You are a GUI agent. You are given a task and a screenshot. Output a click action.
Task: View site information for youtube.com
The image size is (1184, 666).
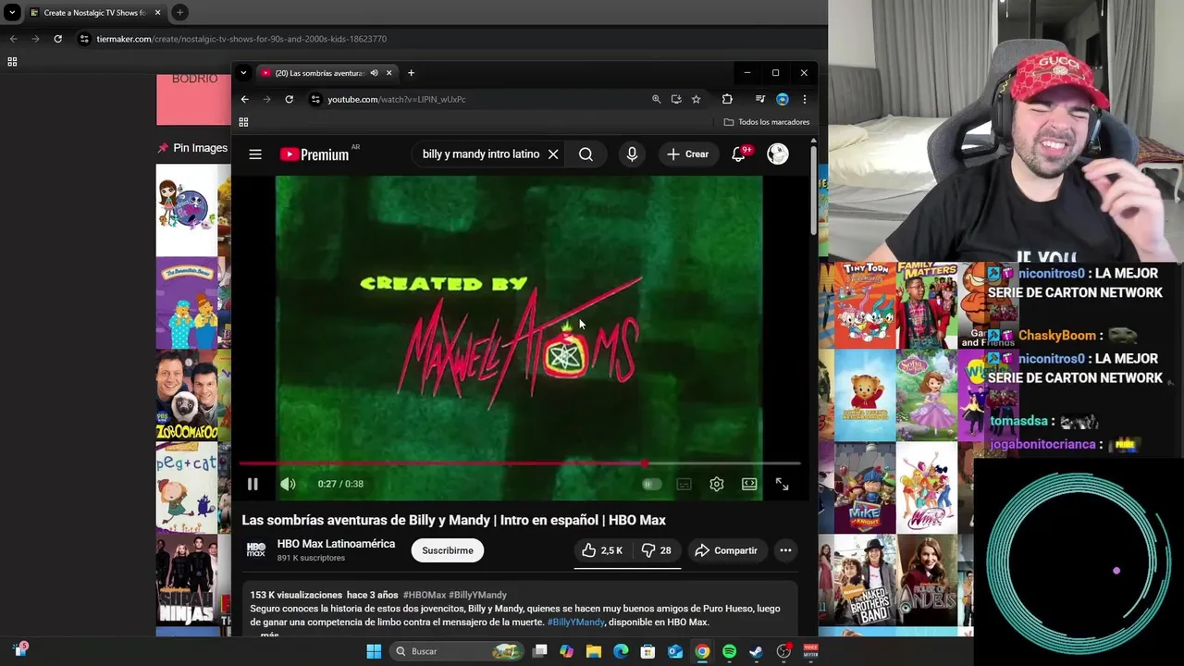[x=315, y=99]
